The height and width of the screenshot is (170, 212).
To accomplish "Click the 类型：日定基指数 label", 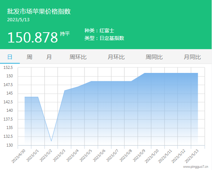I will click(104, 38).
